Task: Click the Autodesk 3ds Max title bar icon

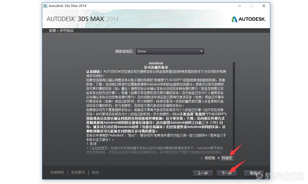Action: [x=45, y=6]
